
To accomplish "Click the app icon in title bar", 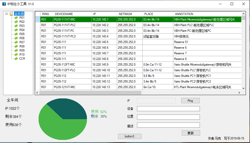I will [4, 4].
